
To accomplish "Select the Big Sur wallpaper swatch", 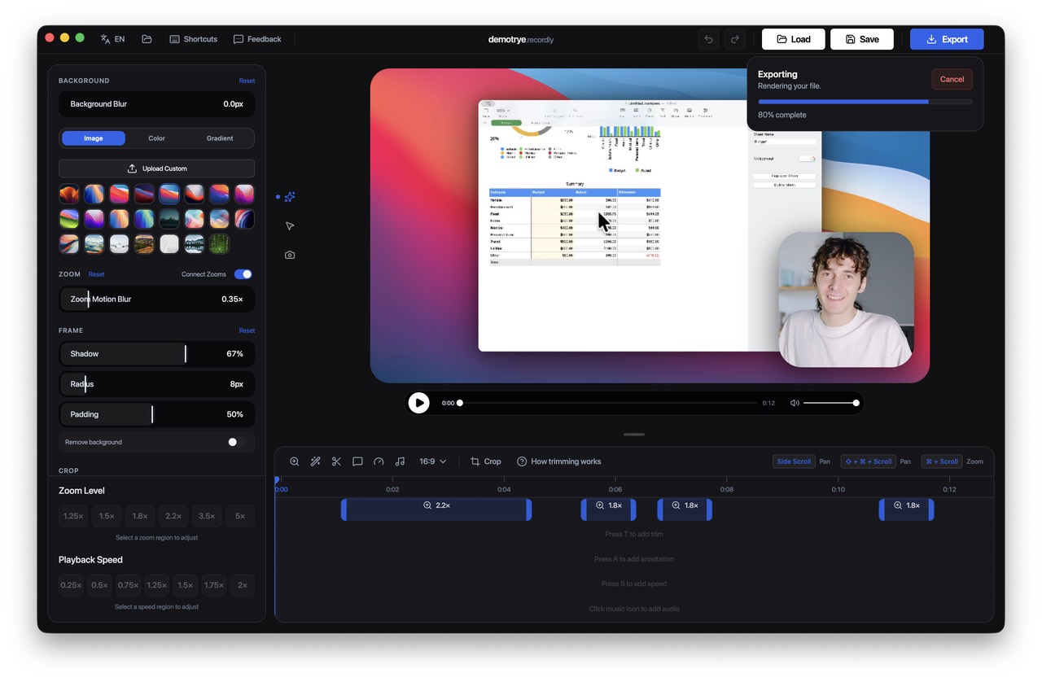I will point(169,194).
